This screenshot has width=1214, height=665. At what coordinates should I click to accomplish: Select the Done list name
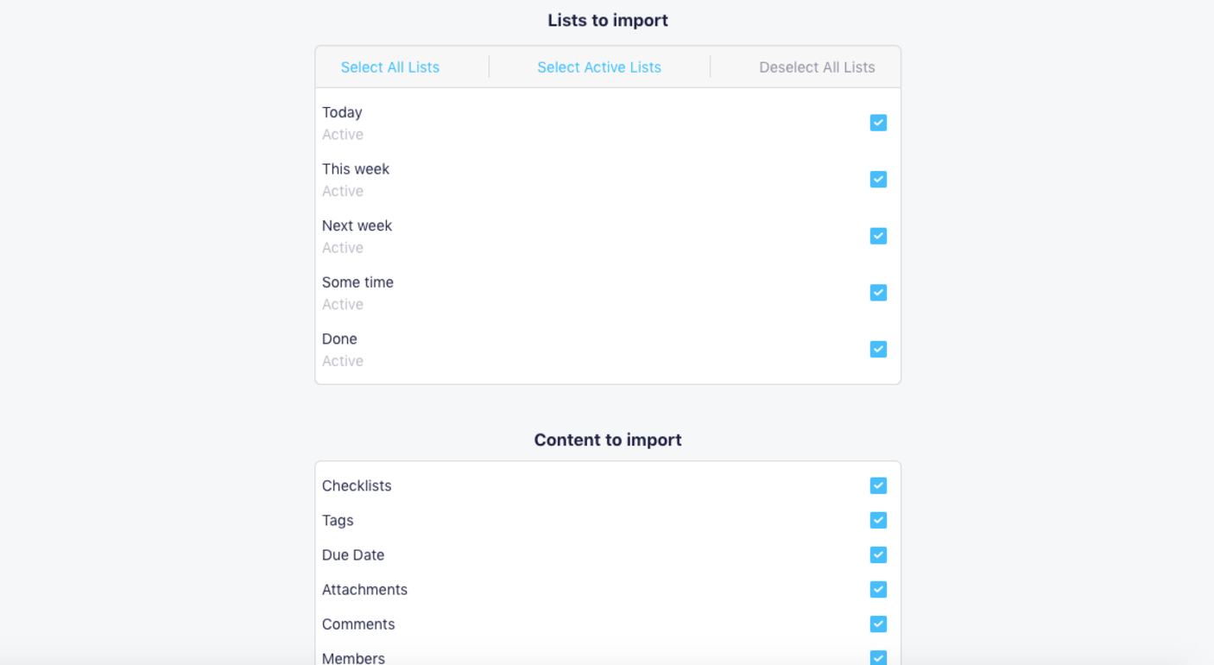pos(339,339)
